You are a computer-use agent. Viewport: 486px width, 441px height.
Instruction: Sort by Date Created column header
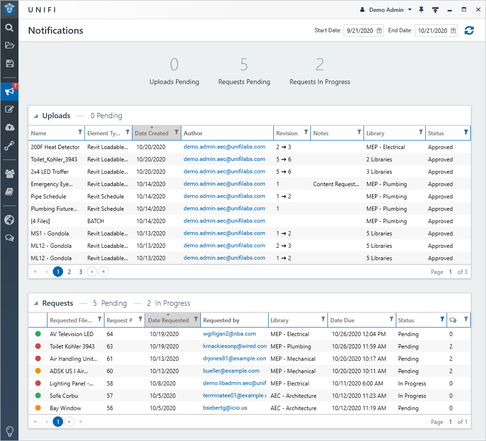click(152, 133)
